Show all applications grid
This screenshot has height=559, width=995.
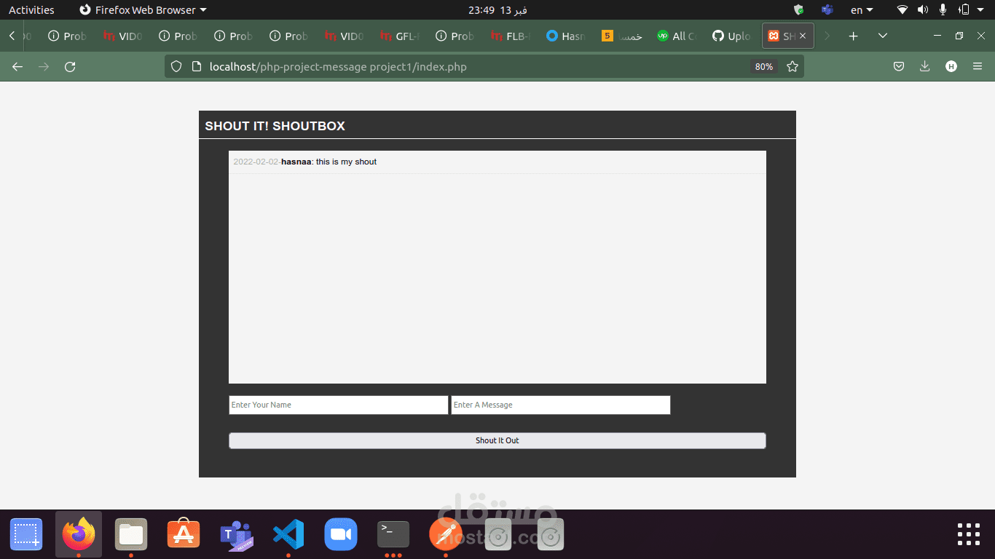(968, 534)
